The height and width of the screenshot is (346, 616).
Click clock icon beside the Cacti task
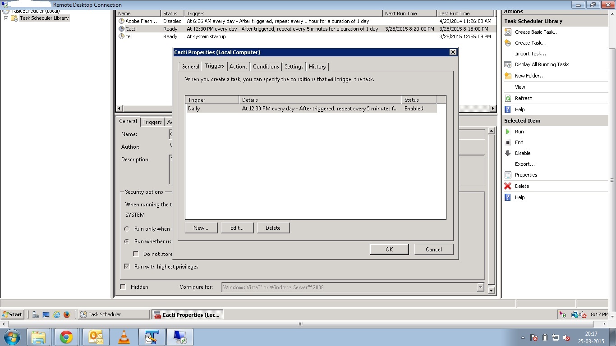(121, 29)
